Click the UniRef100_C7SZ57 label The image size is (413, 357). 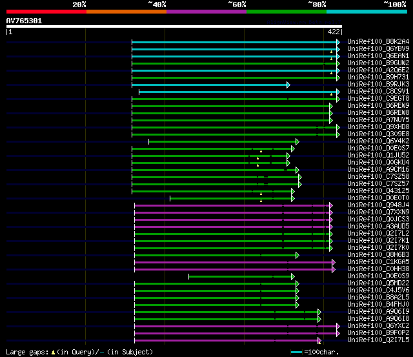(378, 184)
